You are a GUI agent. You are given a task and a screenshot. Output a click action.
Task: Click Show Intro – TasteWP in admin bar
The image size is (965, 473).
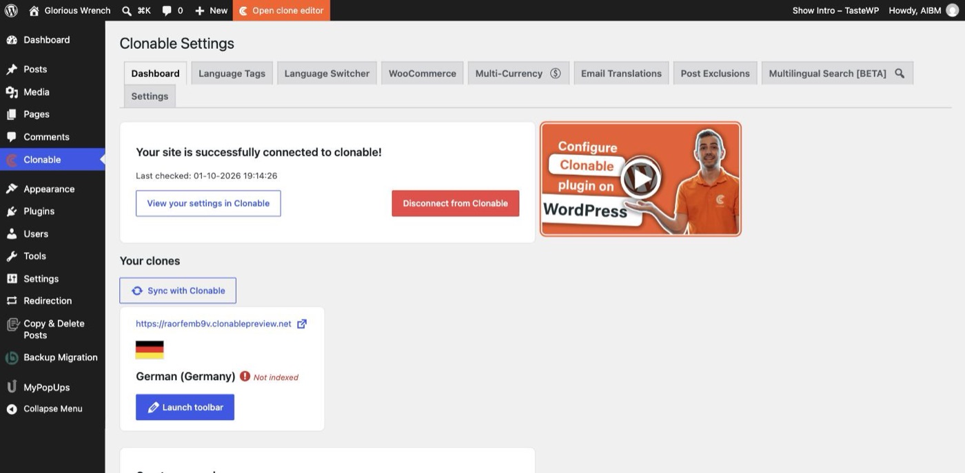[x=835, y=10]
